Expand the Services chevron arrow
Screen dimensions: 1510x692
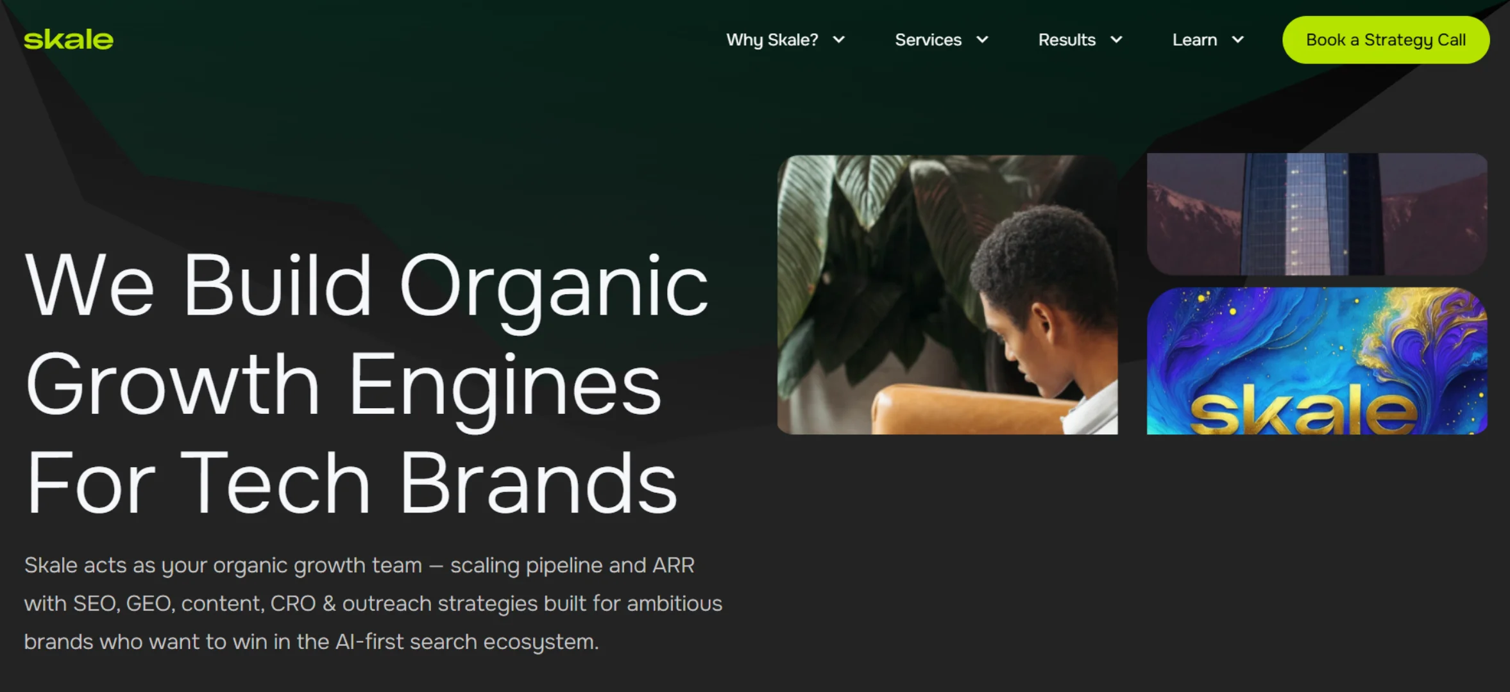(x=982, y=40)
